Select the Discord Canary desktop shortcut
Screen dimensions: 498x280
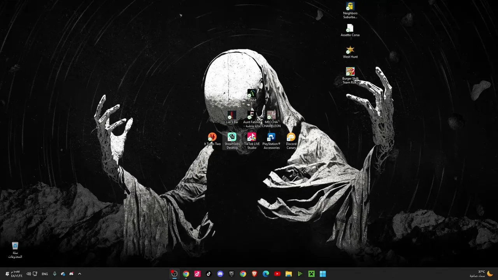(291, 141)
